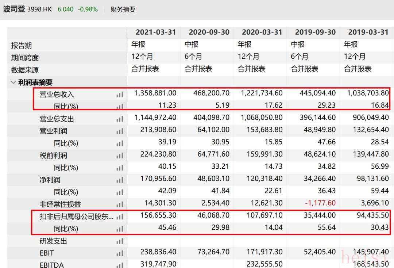Collapse the 利润表摘要 section
The width and height of the screenshot is (394, 268).
(x=13, y=83)
